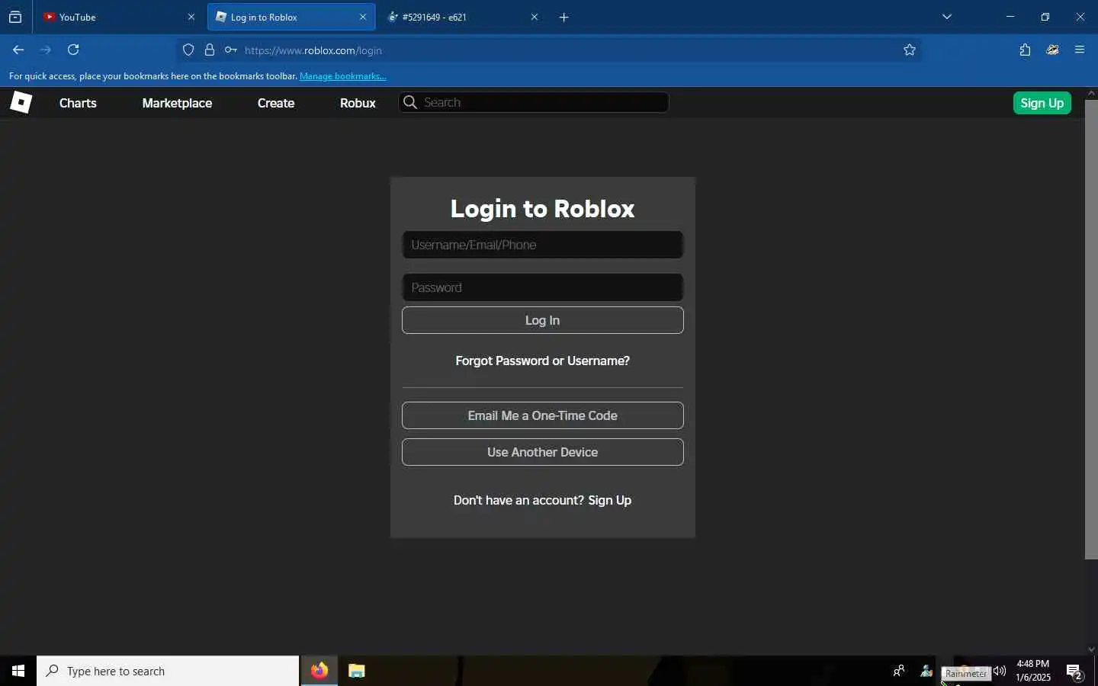The image size is (1098, 686).
Task: Click Use Another Device button
Action: 542,452
